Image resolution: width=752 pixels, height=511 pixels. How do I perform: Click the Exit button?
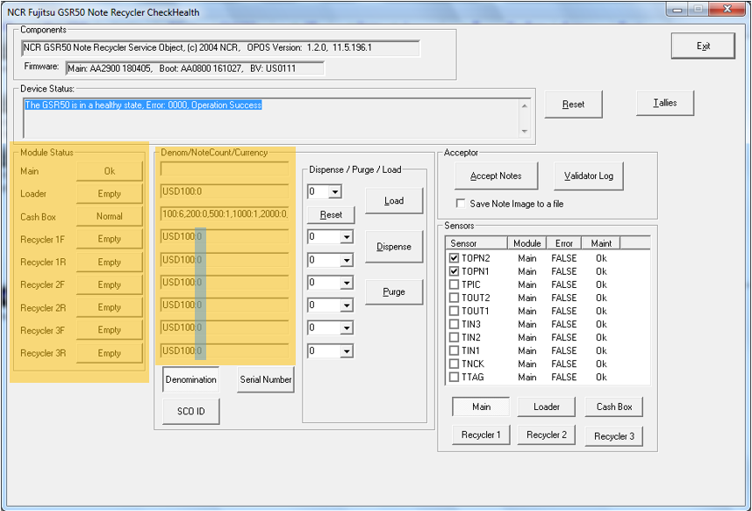703,46
